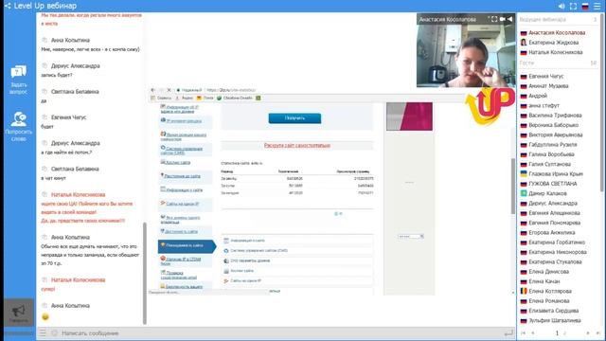Click the Написать сообщение input field
This screenshot has height=341, width=606.
(x=280, y=332)
